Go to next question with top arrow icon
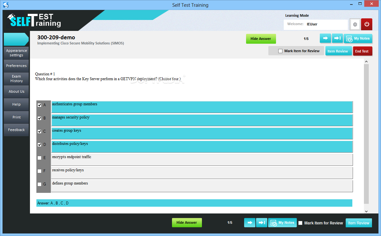 coord(325,38)
